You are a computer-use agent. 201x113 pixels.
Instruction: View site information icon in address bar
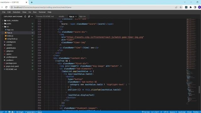point(12,7)
